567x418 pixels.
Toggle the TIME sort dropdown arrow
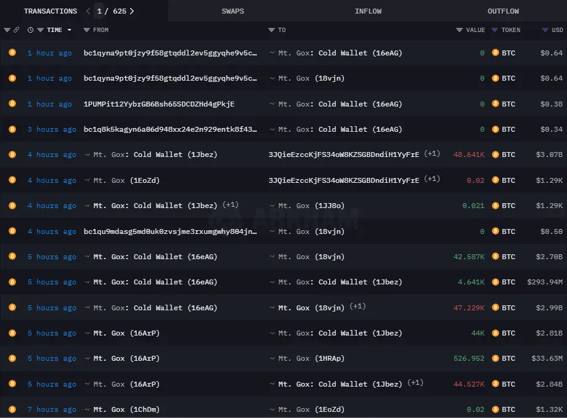click(x=69, y=30)
